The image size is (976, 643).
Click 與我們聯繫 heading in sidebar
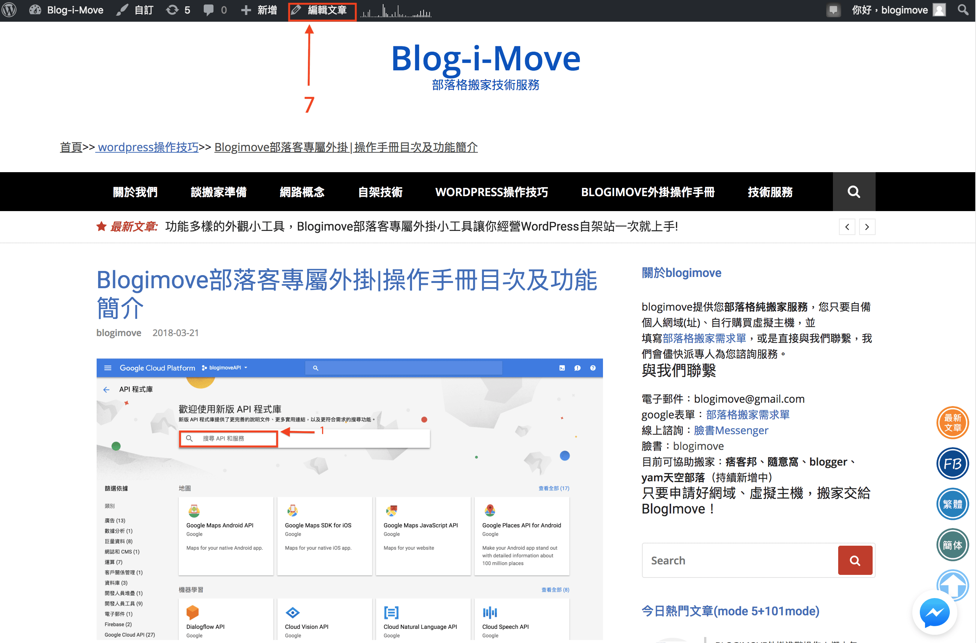click(x=679, y=370)
